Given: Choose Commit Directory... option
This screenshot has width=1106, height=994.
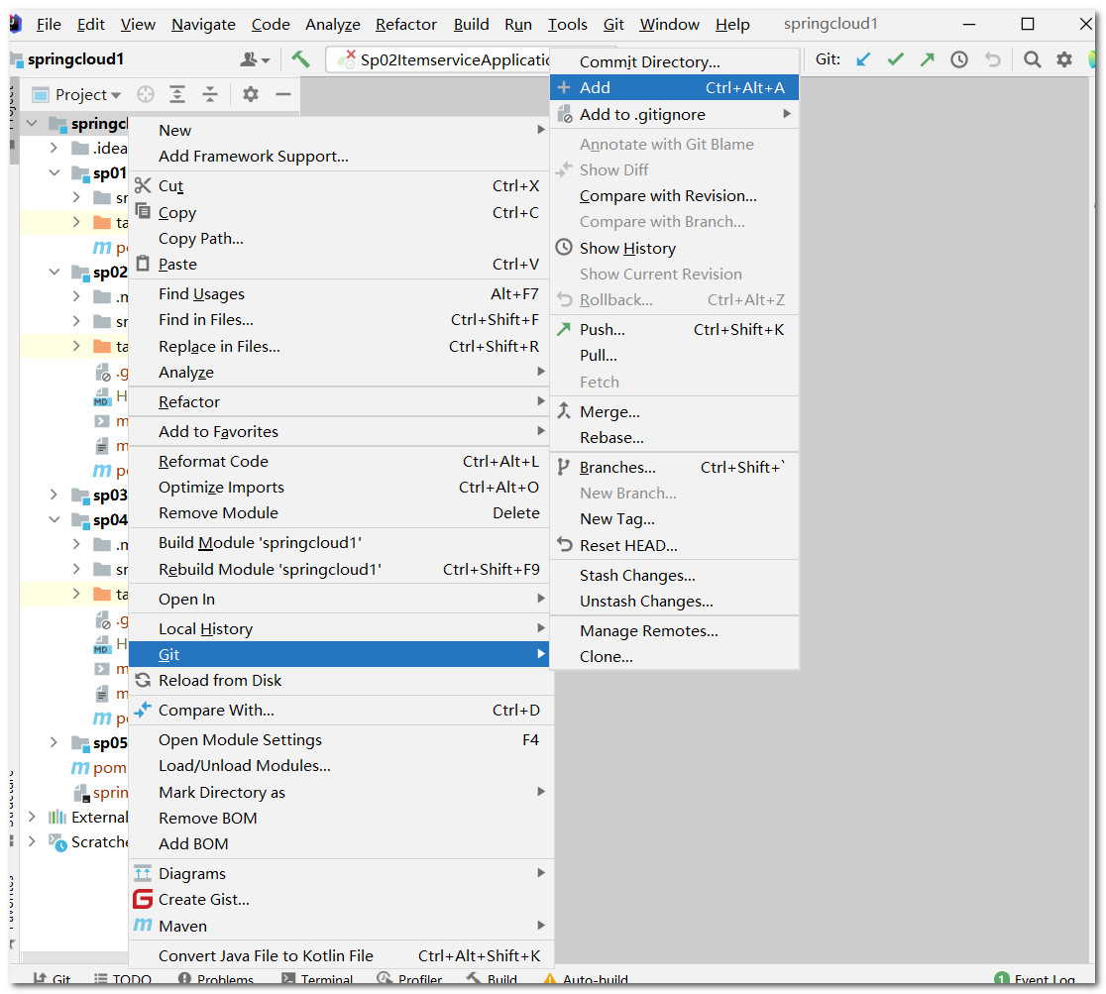Looking at the screenshot, I should [674, 62].
